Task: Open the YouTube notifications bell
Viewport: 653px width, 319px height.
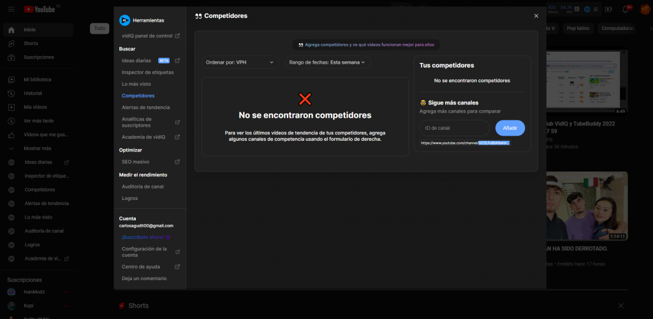Action: click(626, 10)
